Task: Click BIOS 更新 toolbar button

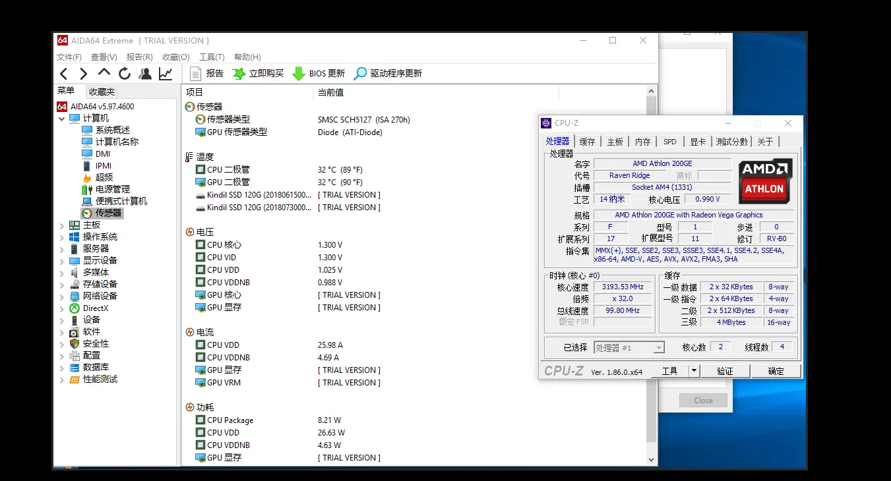Action: coord(319,74)
